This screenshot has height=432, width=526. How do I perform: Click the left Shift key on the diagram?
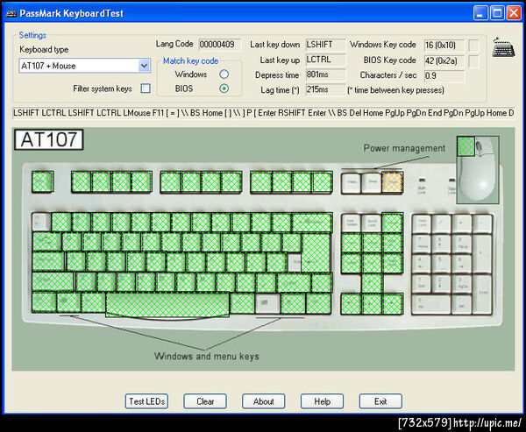53,282
